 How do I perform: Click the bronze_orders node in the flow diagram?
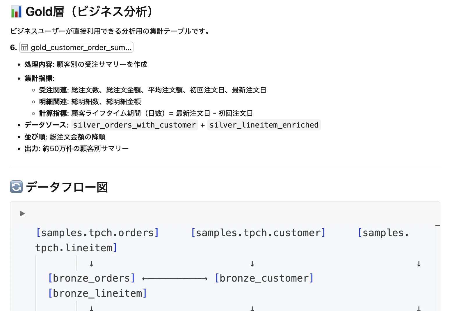tap(92, 278)
